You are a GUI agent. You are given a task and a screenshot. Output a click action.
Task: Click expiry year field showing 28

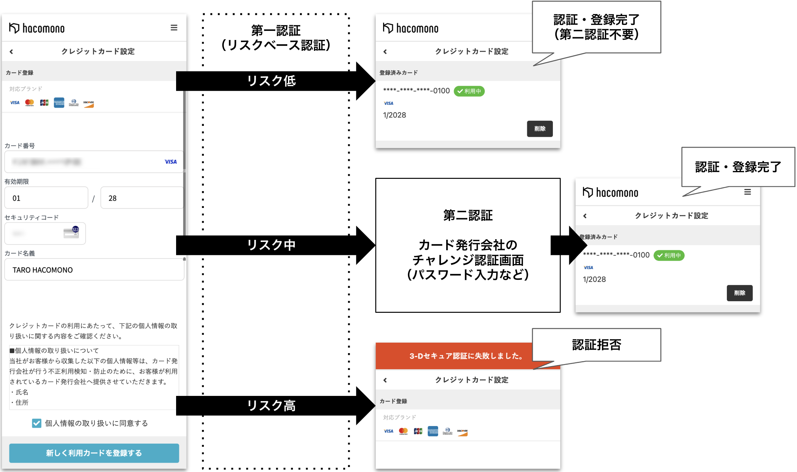141,198
